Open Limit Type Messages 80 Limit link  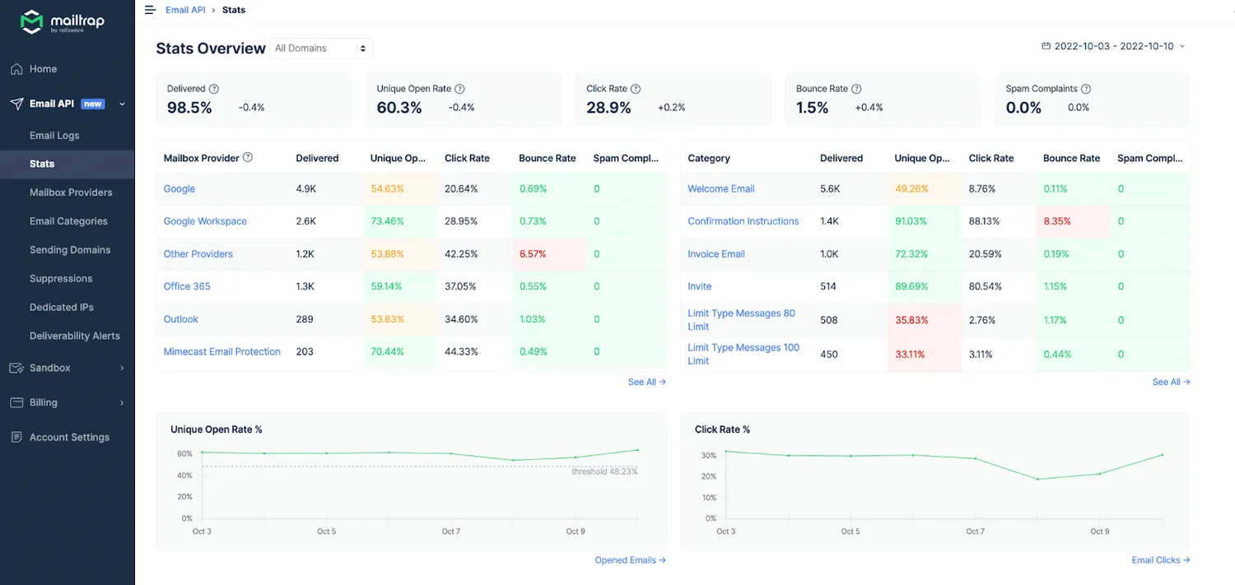(742, 320)
